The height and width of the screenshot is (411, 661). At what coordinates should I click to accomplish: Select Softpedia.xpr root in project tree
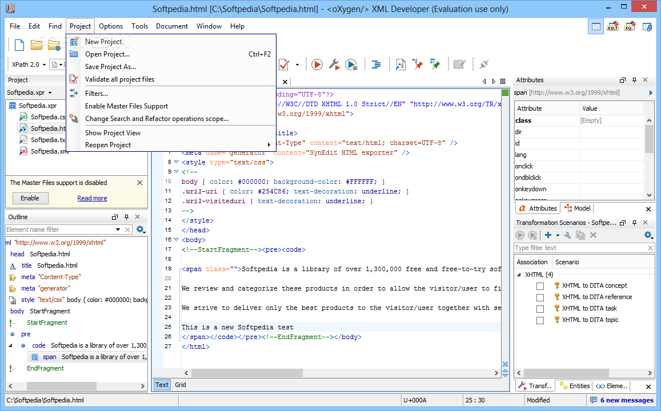(x=38, y=106)
